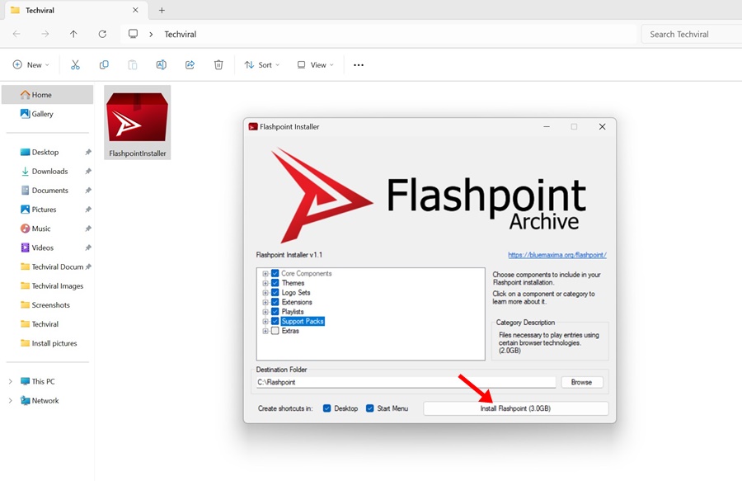742x481 pixels.
Task: Click the Share icon in toolbar
Action: (190, 65)
